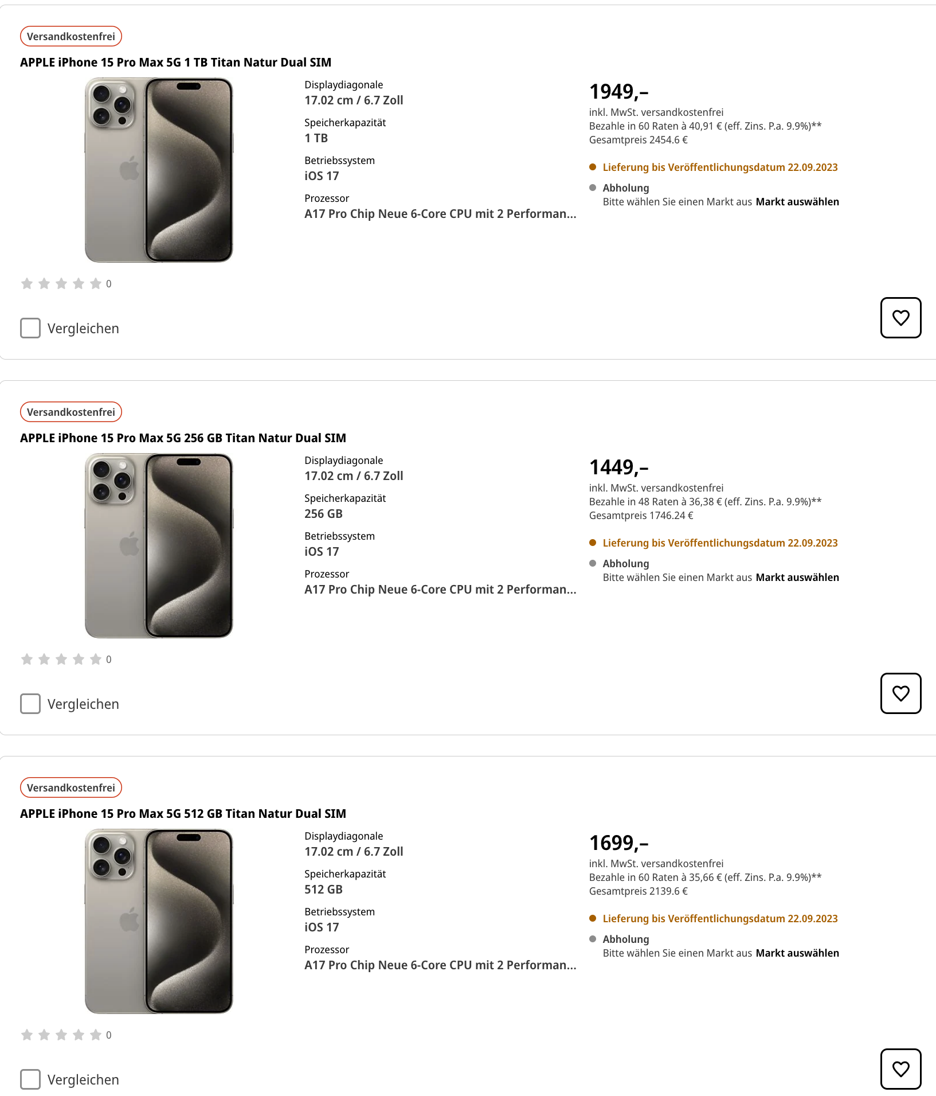The height and width of the screenshot is (1096, 936).
Task: Enable Vergleichen for 256 GB iPhone
Action: pyautogui.click(x=30, y=704)
